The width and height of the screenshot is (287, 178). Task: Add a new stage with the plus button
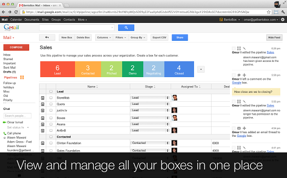coord(201,69)
